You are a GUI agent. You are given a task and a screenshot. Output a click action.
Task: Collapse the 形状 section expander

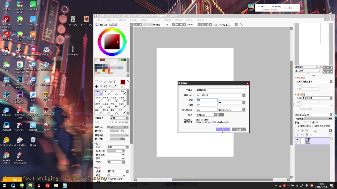[95, 144]
